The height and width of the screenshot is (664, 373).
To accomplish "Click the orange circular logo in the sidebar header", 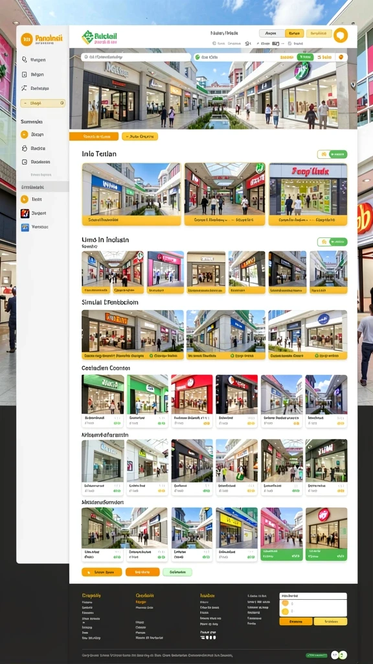I will pyautogui.click(x=27, y=40).
